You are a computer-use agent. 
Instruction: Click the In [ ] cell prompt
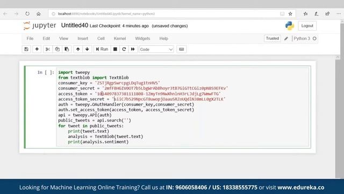[46, 72]
